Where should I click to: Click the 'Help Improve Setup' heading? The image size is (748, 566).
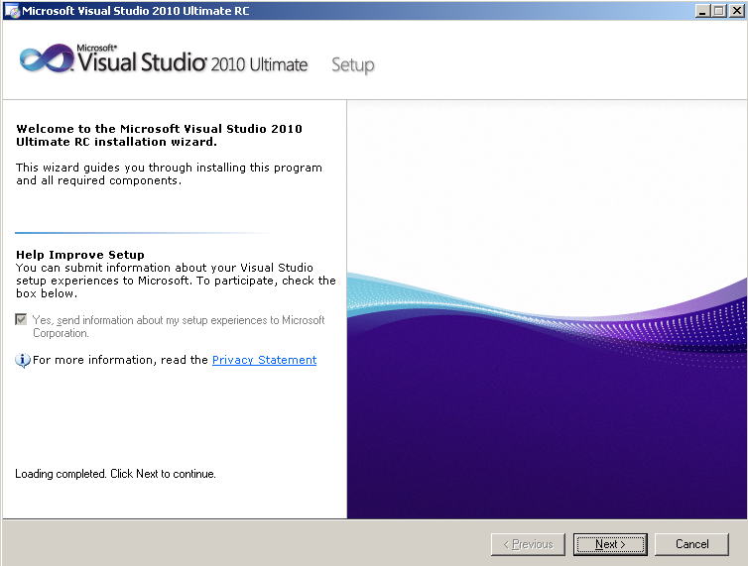[x=80, y=255]
